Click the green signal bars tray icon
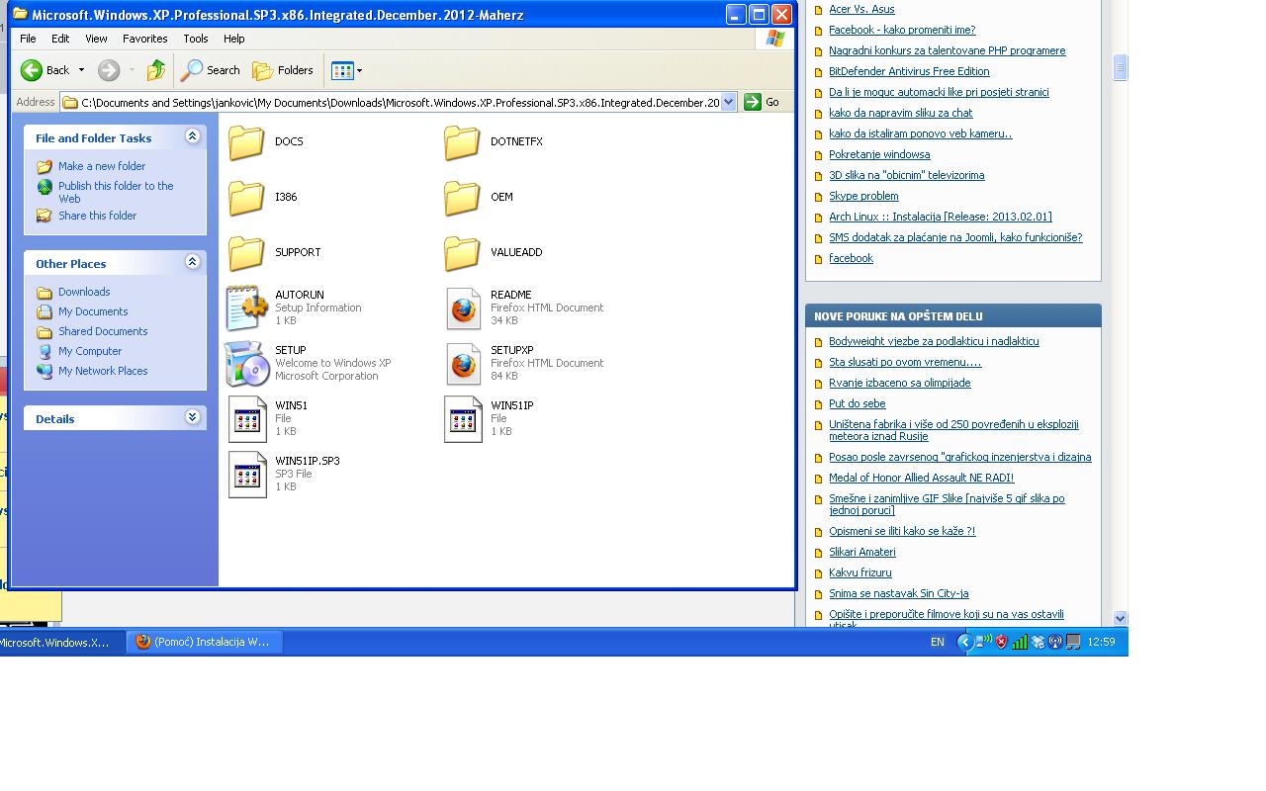Screen dimensions: 1266x791 (1019, 642)
